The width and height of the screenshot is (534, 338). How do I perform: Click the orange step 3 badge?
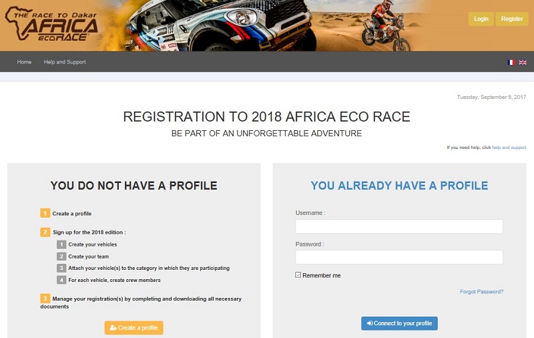coord(45,299)
